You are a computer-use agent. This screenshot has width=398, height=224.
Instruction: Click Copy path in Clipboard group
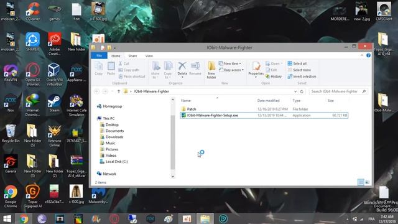pos(129,70)
